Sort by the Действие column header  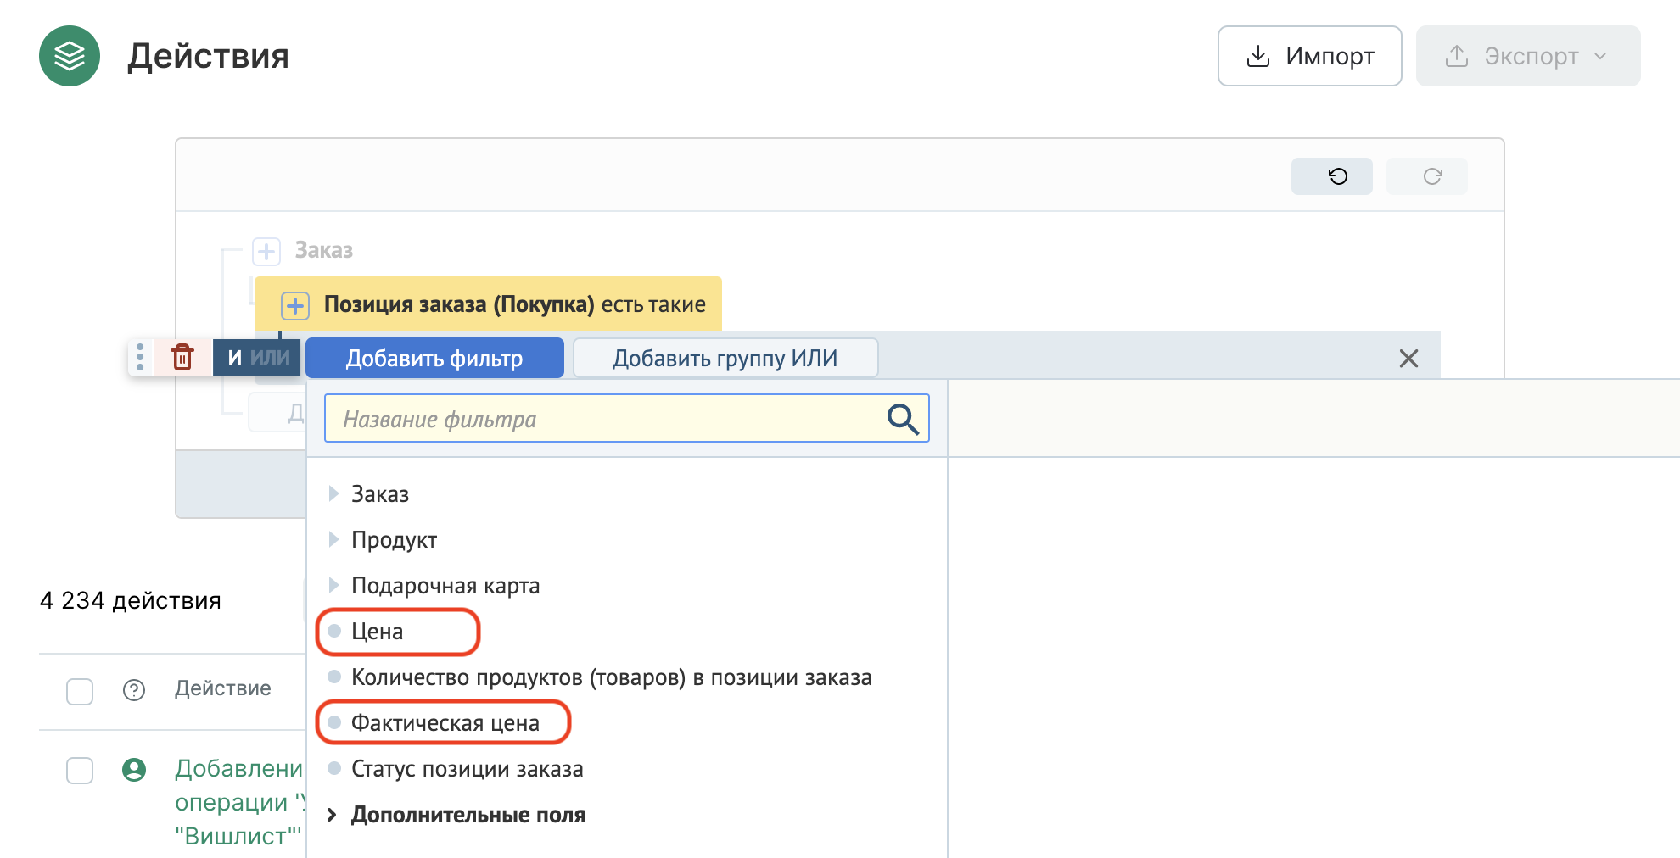(x=223, y=688)
